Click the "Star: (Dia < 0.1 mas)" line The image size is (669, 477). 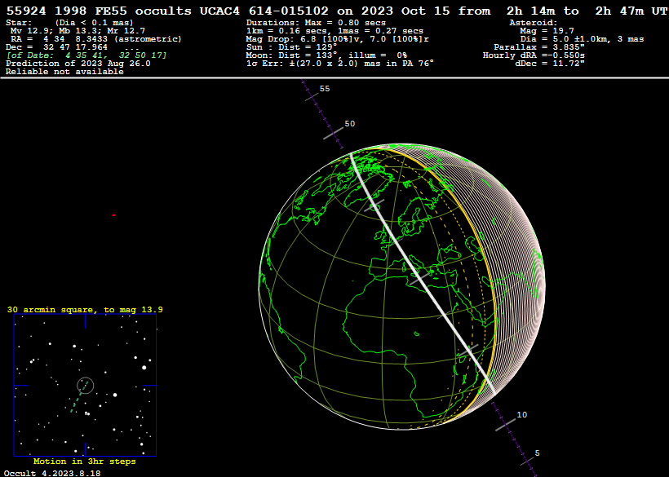tap(69, 23)
